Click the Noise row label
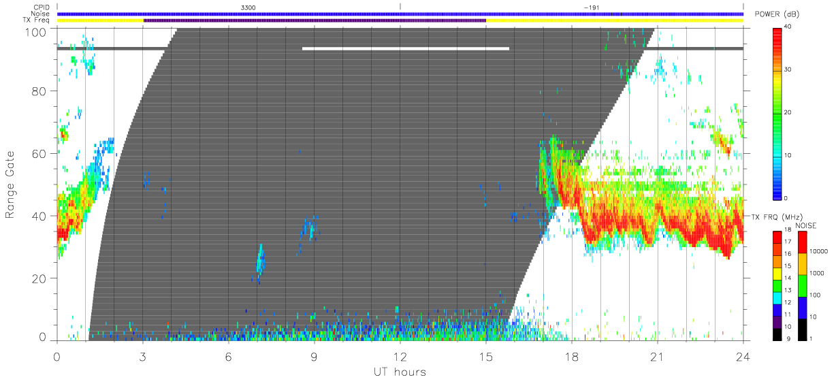The image size is (836, 386). pyautogui.click(x=41, y=14)
